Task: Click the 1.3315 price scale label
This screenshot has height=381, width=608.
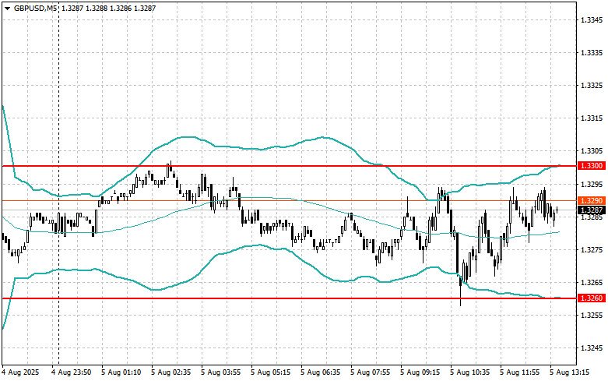Action: [591, 118]
